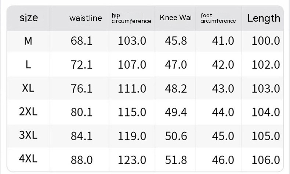The image size is (290, 174).
Task: Select foot circumference value 44.0
Action: (x=223, y=112)
